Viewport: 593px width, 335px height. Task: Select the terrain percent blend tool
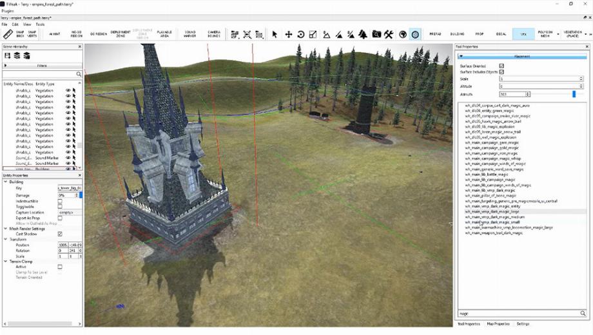(351, 34)
